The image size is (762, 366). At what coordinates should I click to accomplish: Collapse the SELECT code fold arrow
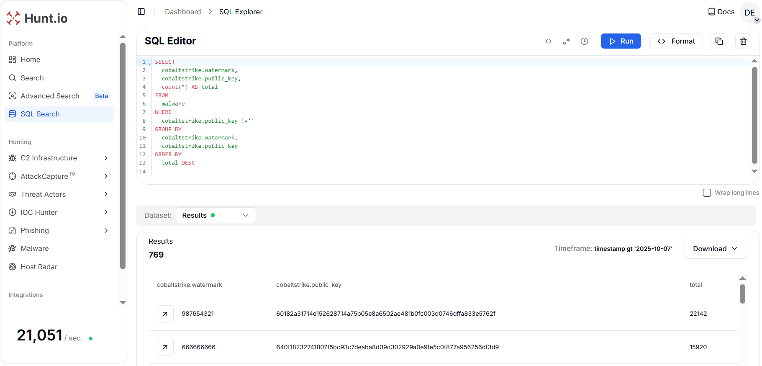point(149,63)
